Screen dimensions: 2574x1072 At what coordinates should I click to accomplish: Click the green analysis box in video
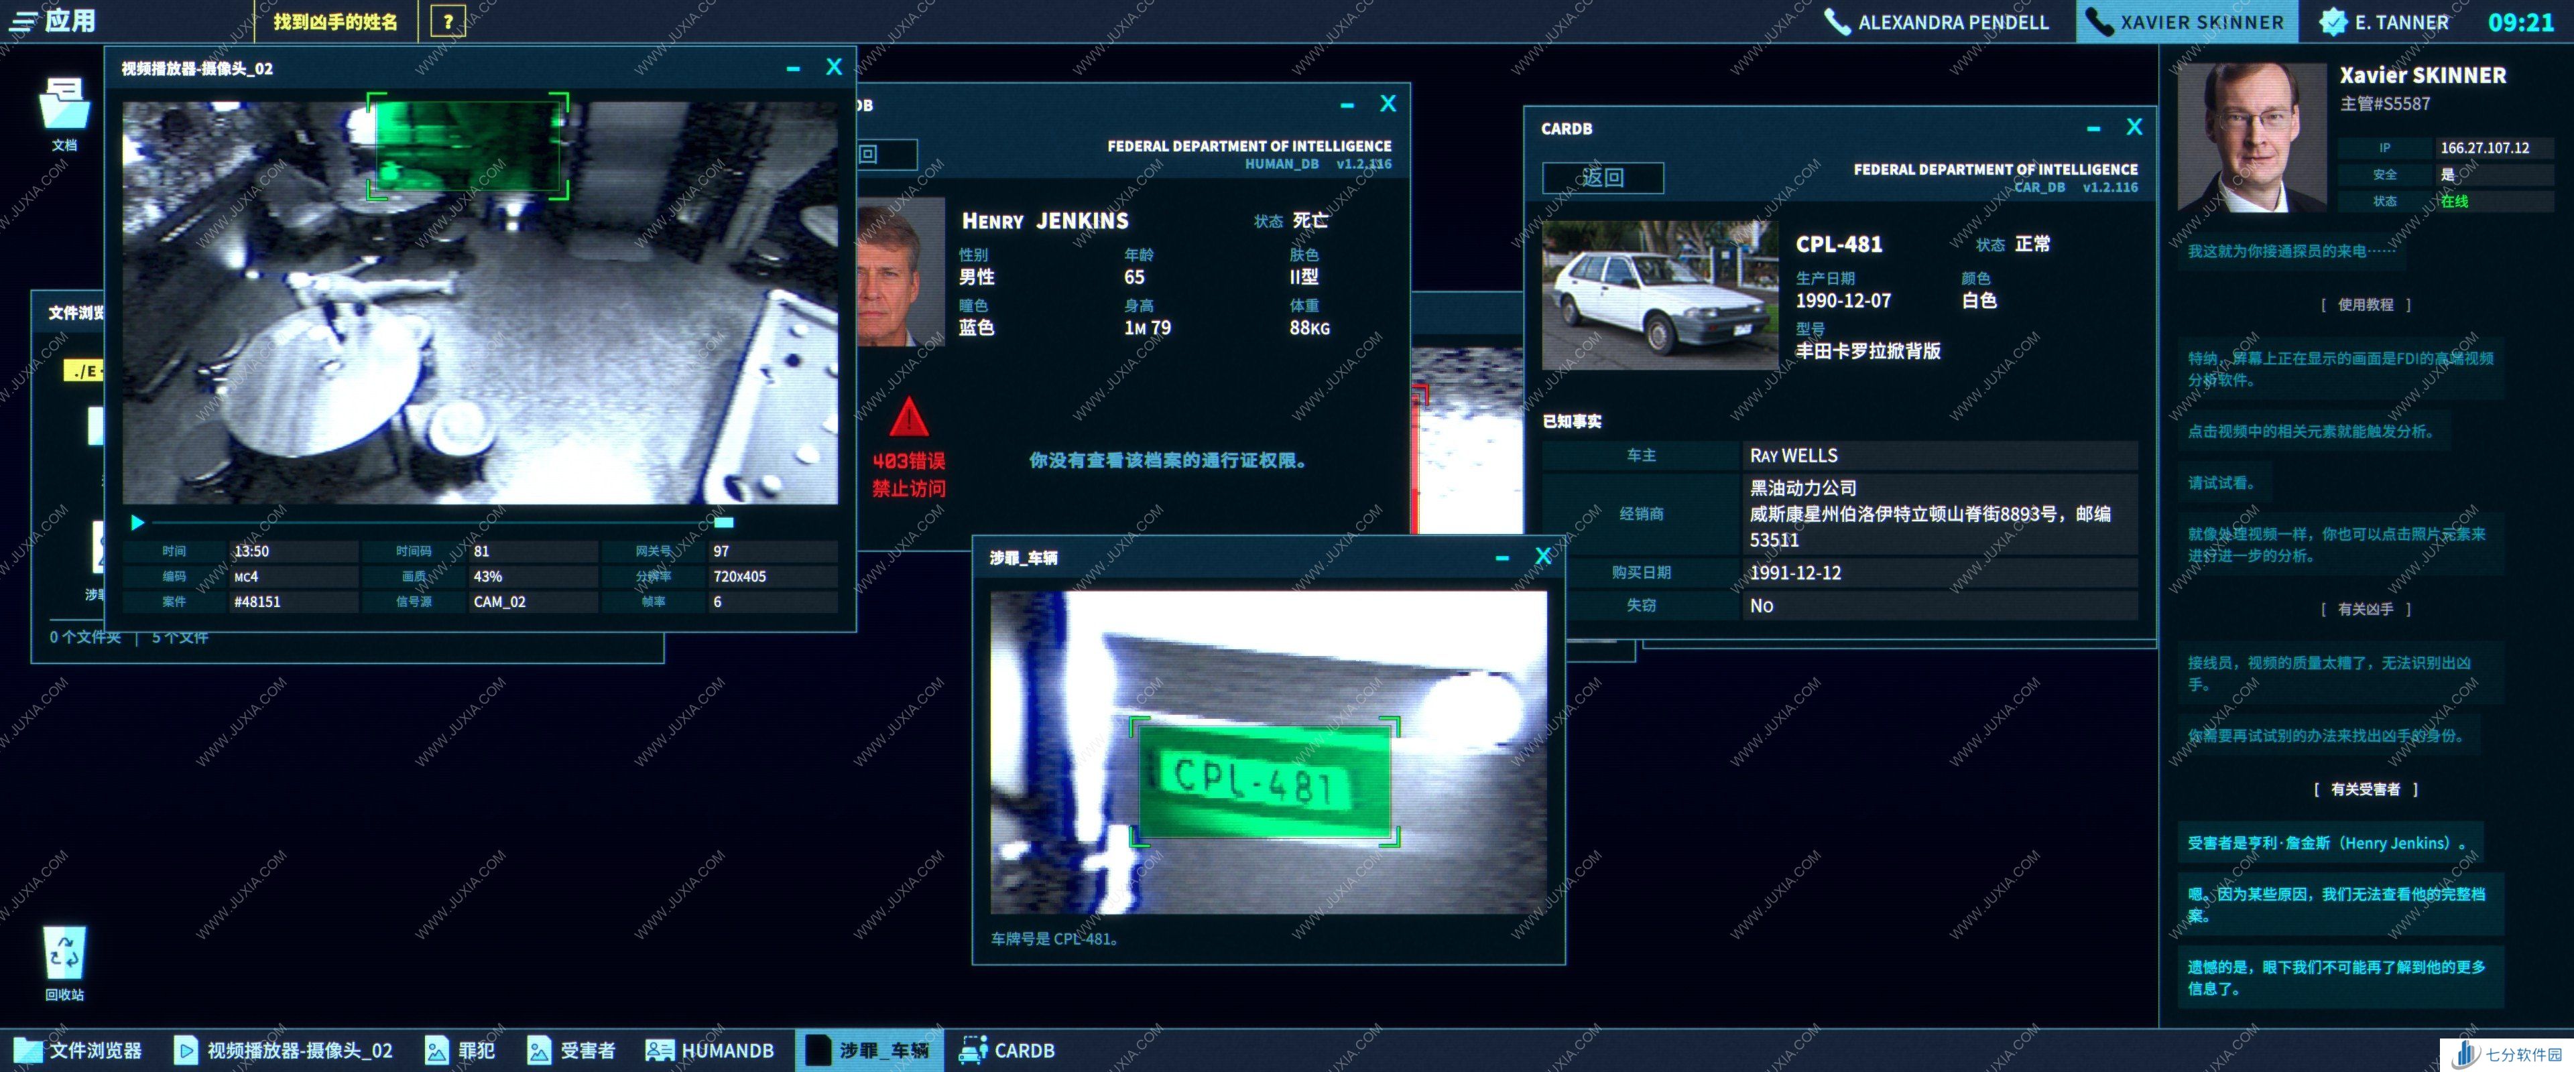click(x=467, y=146)
